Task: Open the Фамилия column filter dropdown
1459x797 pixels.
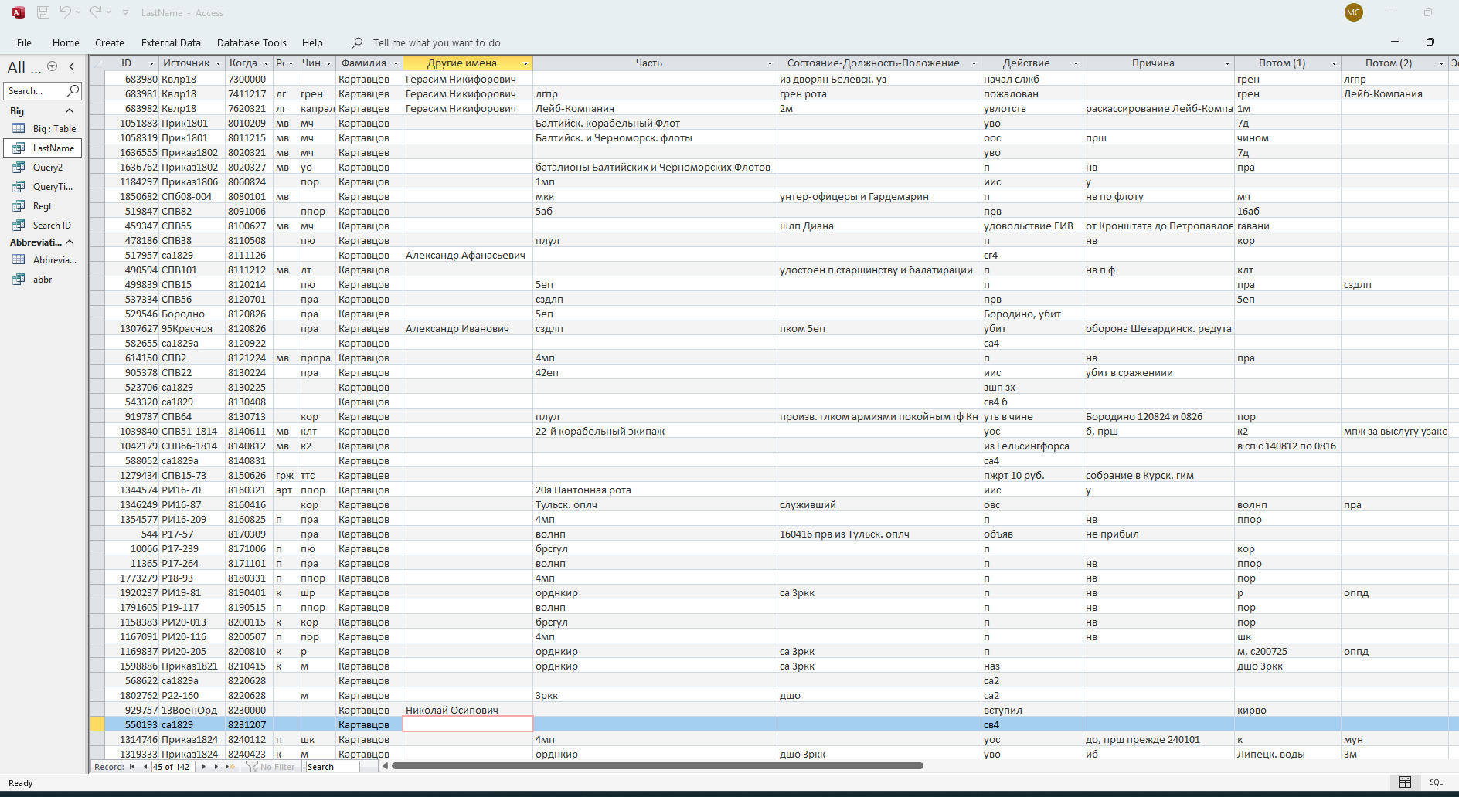Action: pyautogui.click(x=396, y=63)
